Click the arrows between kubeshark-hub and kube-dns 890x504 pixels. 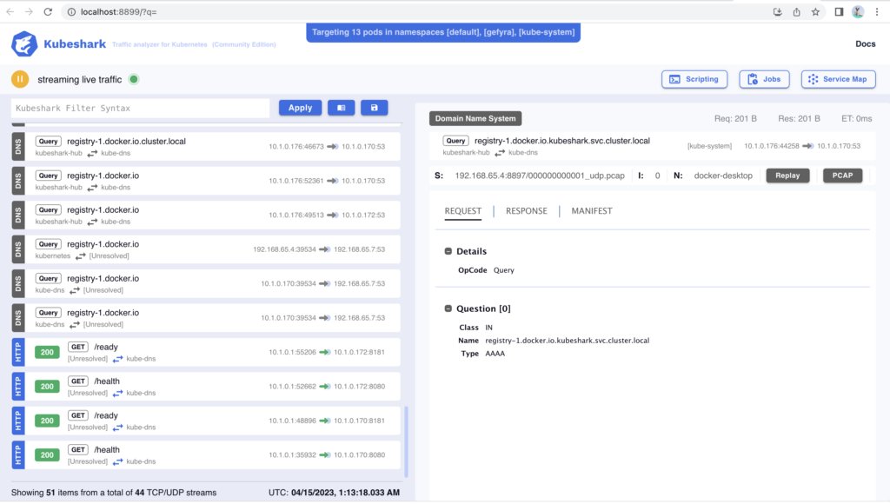499,153
